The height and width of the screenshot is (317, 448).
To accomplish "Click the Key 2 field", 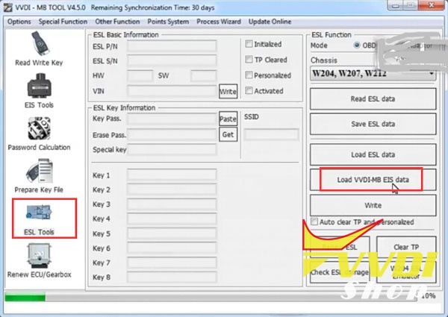I will 172,189.
